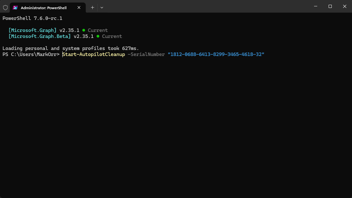
Task: Close the Administrator: PowerShell tab
Action: pyautogui.click(x=79, y=8)
